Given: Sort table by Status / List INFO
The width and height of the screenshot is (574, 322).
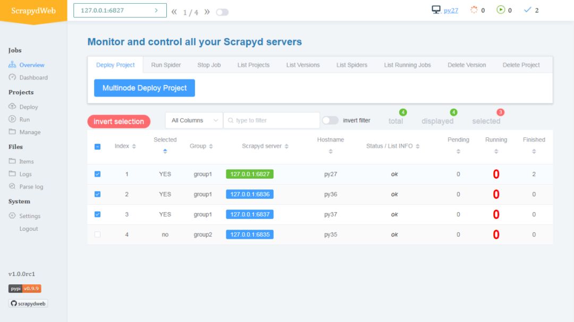Looking at the screenshot, I should (x=418, y=146).
